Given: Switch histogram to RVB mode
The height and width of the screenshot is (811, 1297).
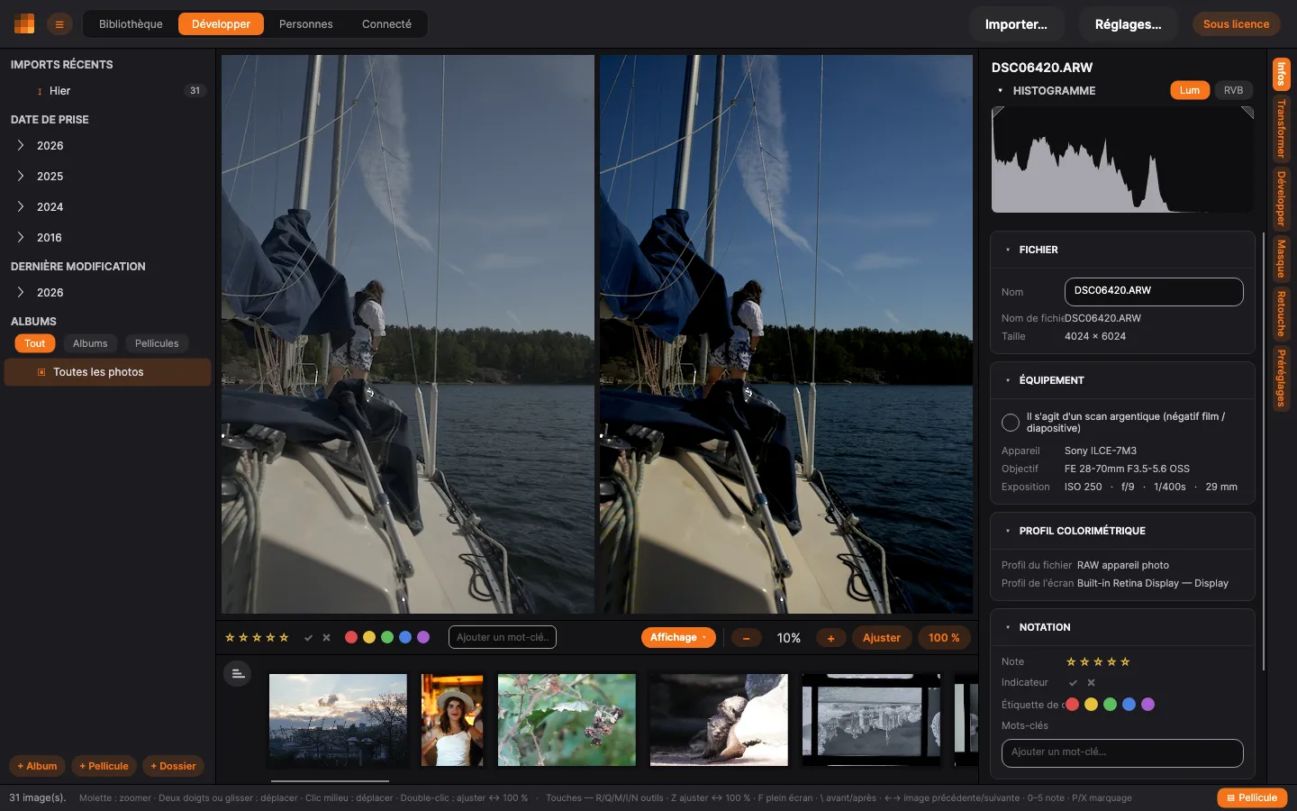Looking at the screenshot, I should [x=1233, y=90].
